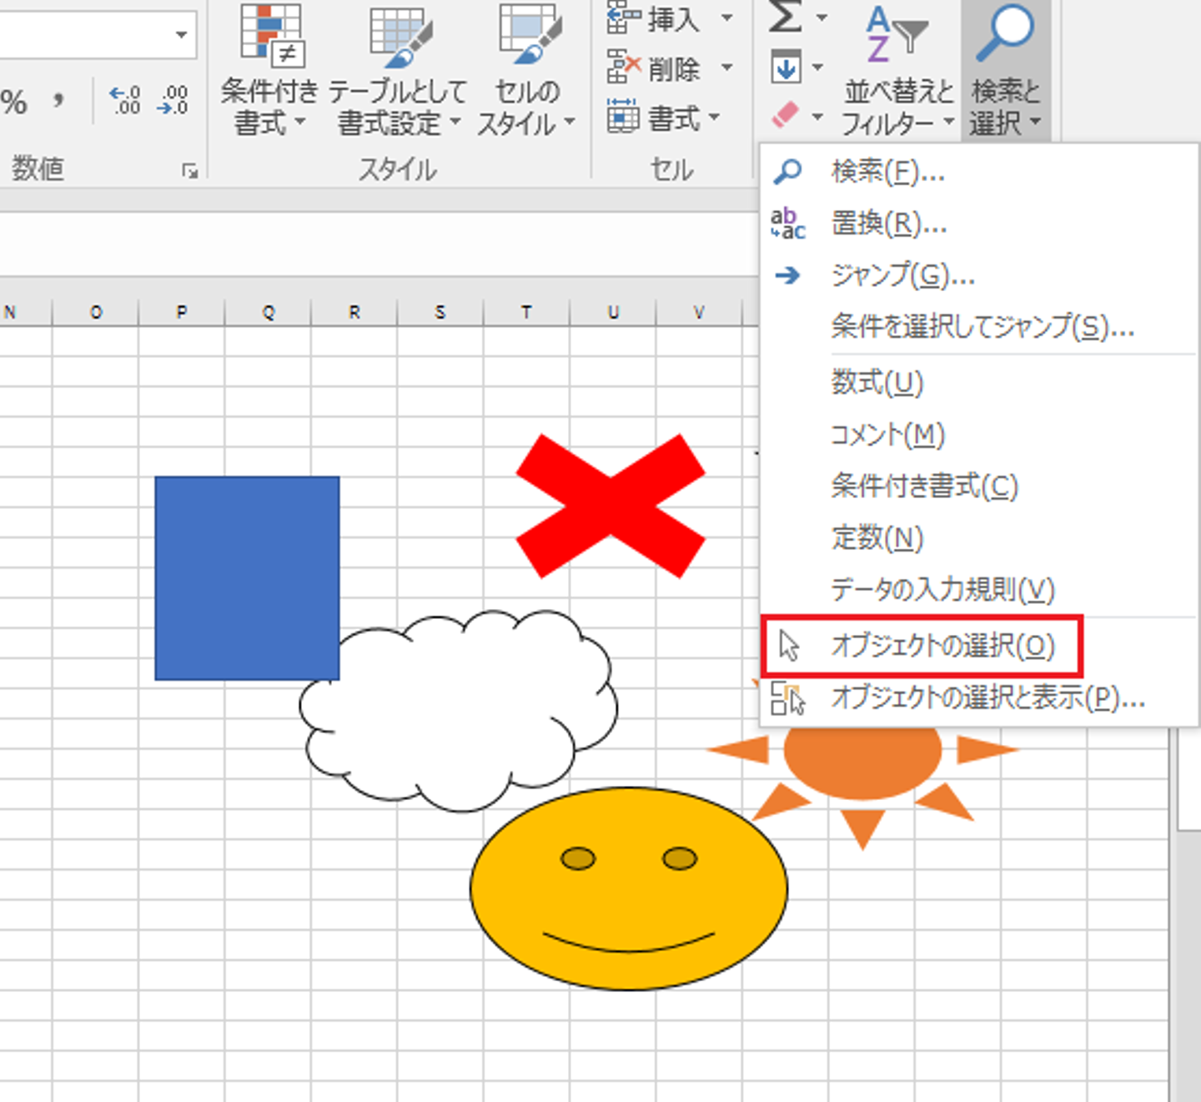Image resolution: width=1201 pixels, height=1102 pixels.
Task: Expand the Fill dropdown arrow
Action: coord(817,68)
